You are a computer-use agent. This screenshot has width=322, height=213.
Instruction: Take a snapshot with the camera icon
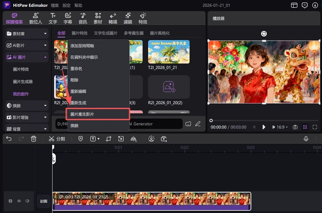[x=295, y=127]
